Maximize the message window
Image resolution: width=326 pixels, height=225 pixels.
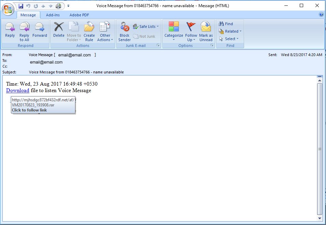coord(301,5)
